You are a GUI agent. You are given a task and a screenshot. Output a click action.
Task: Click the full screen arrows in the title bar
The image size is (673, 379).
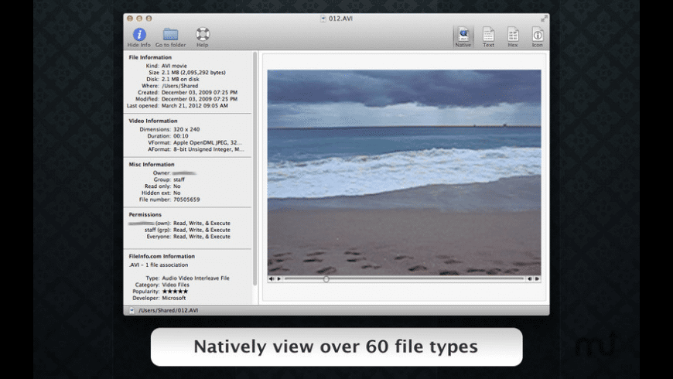544,19
